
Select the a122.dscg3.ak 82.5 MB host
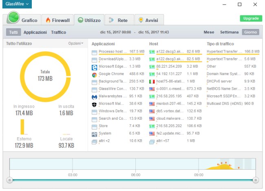(x=176, y=59)
